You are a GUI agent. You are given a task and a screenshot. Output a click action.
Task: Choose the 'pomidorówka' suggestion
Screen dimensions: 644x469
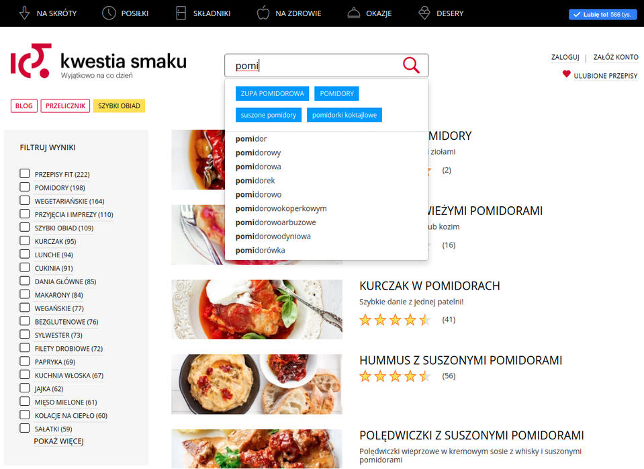coord(326,251)
